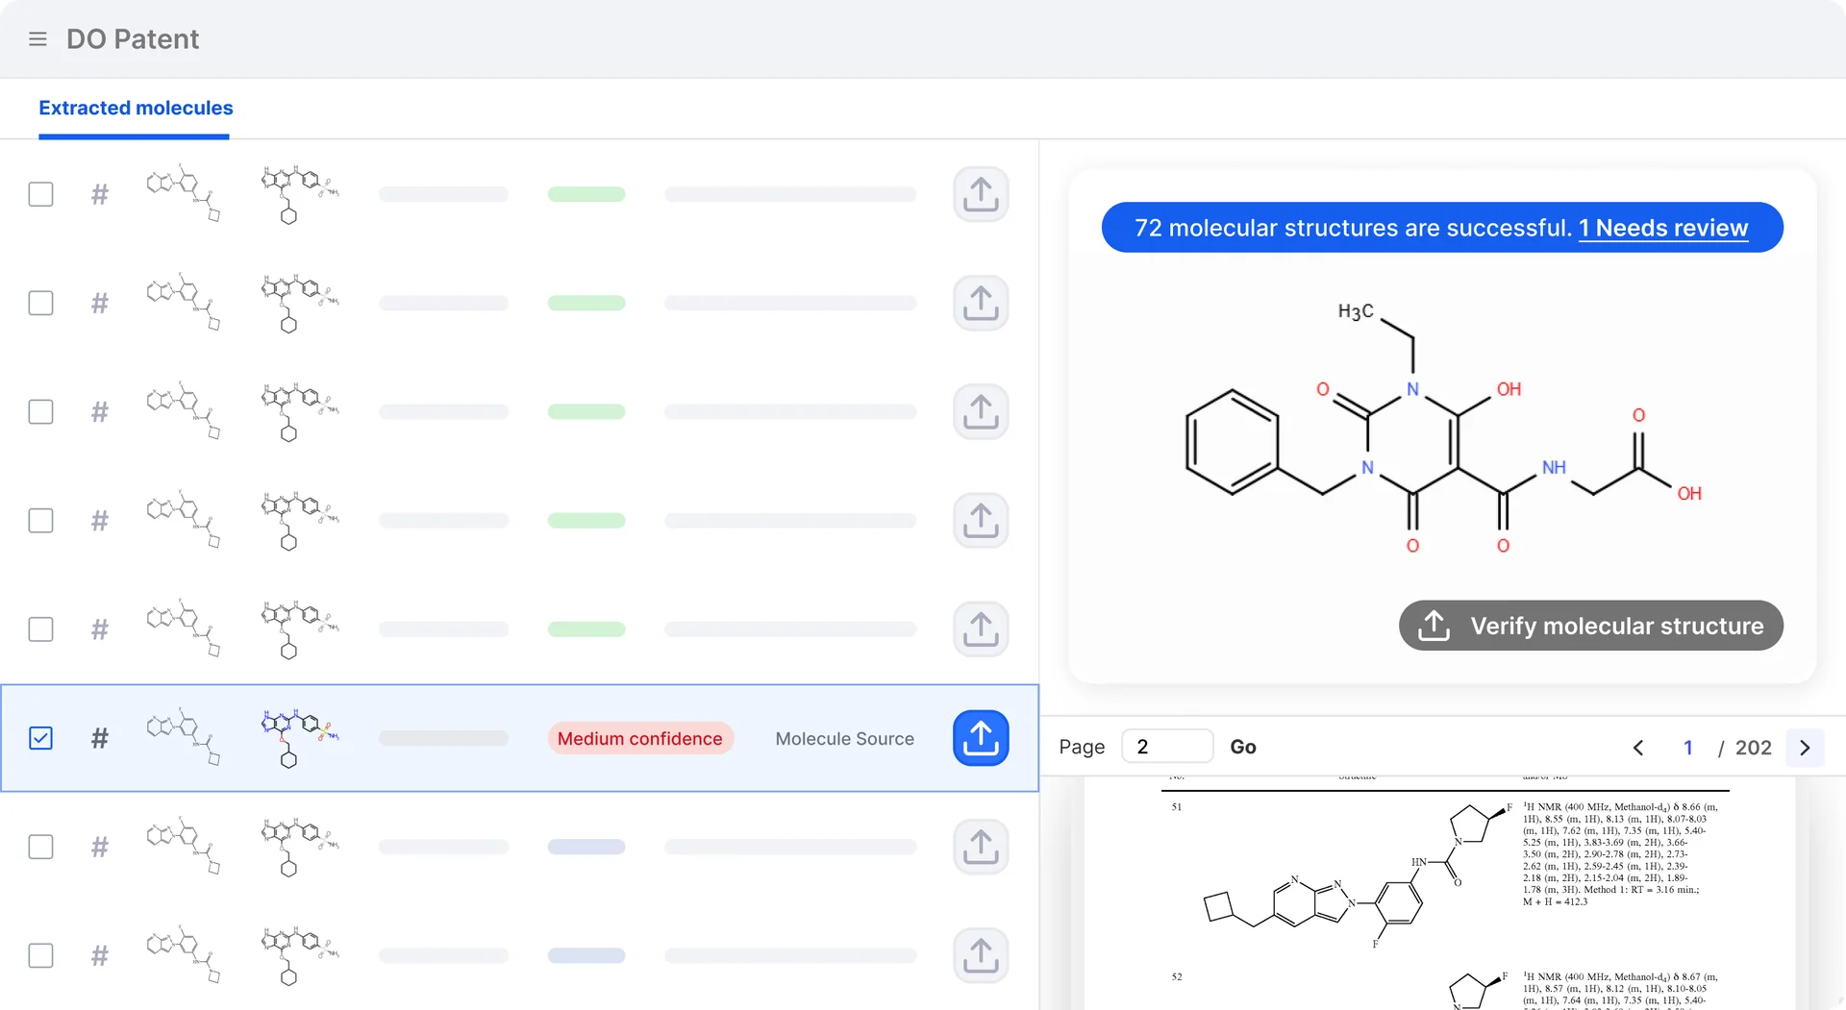Export the Medium confidence molecule
1846x1010 pixels.
click(981, 738)
